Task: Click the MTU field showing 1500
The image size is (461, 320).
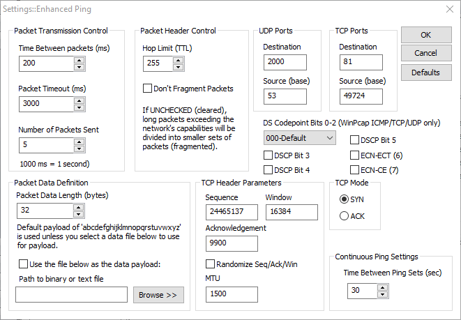Action: pos(232,295)
